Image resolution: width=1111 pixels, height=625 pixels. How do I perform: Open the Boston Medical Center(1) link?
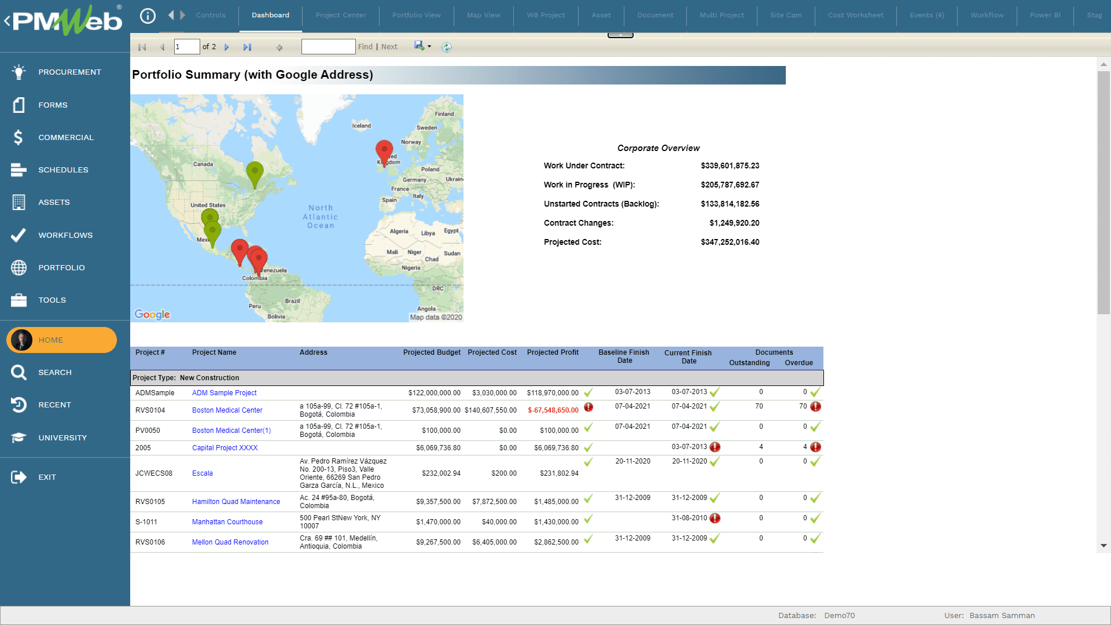point(231,431)
